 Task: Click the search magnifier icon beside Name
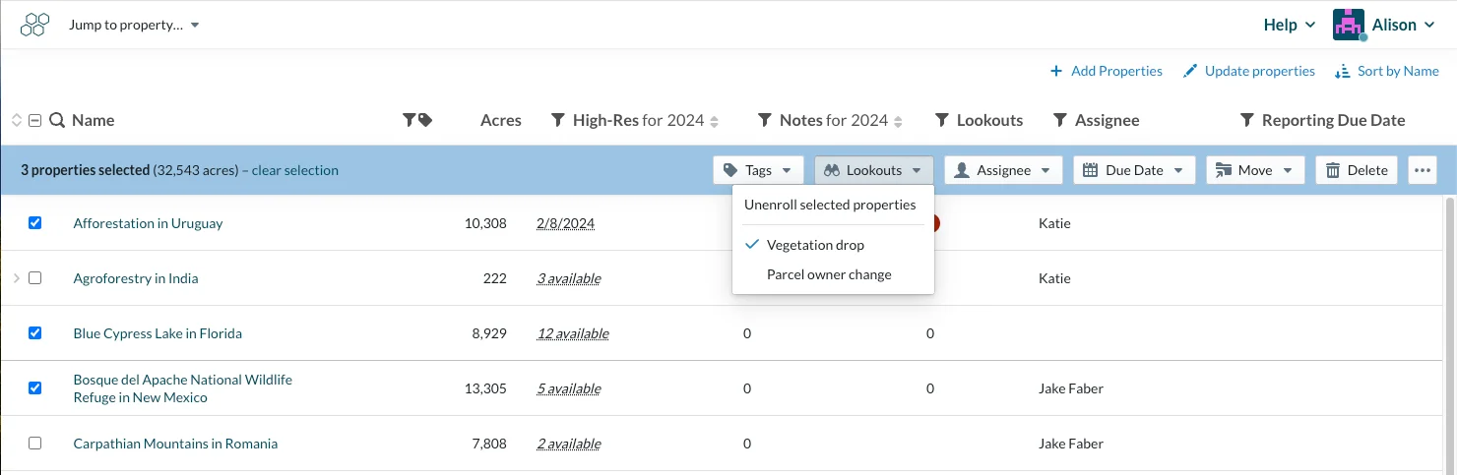[x=57, y=120]
